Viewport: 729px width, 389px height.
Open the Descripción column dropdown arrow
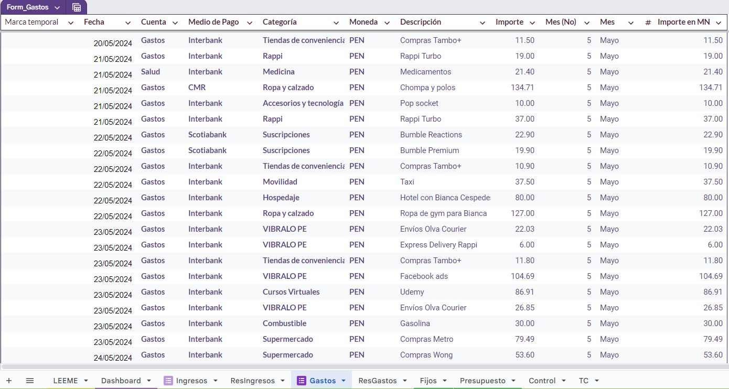483,23
